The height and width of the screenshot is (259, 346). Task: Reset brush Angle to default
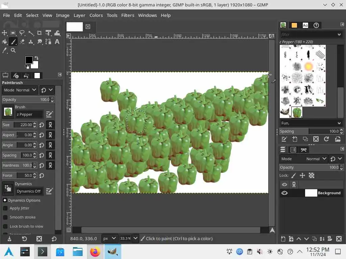pyautogui.click(x=42, y=145)
